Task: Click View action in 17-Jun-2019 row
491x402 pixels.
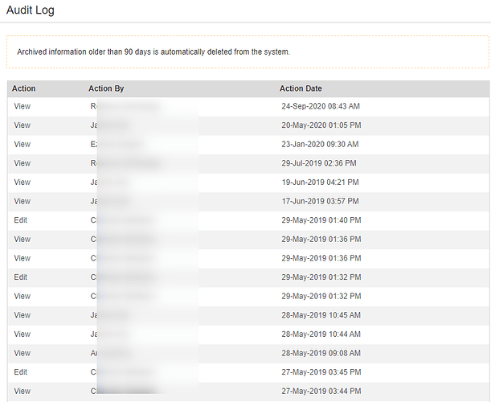Action: click(x=23, y=201)
